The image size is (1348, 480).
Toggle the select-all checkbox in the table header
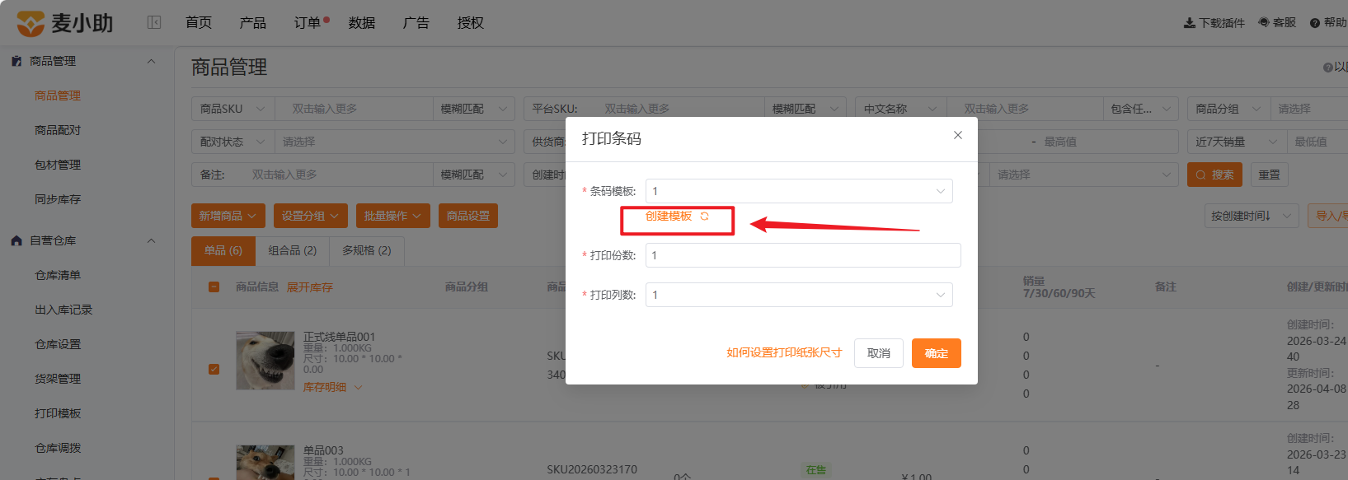point(214,287)
